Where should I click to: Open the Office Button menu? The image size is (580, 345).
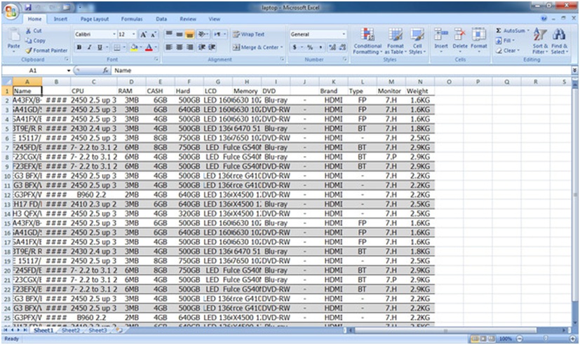[11, 11]
